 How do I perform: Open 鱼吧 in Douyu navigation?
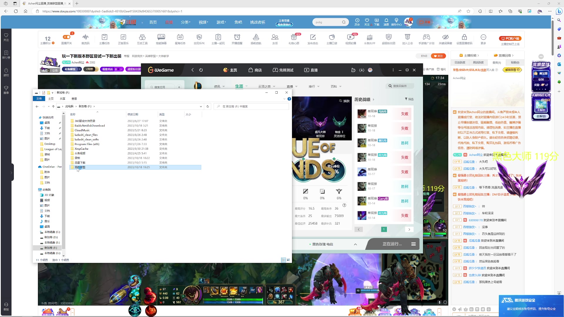click(238, 22)
